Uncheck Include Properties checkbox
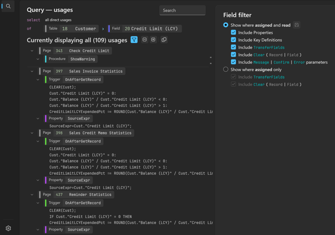 pos(233,32)
